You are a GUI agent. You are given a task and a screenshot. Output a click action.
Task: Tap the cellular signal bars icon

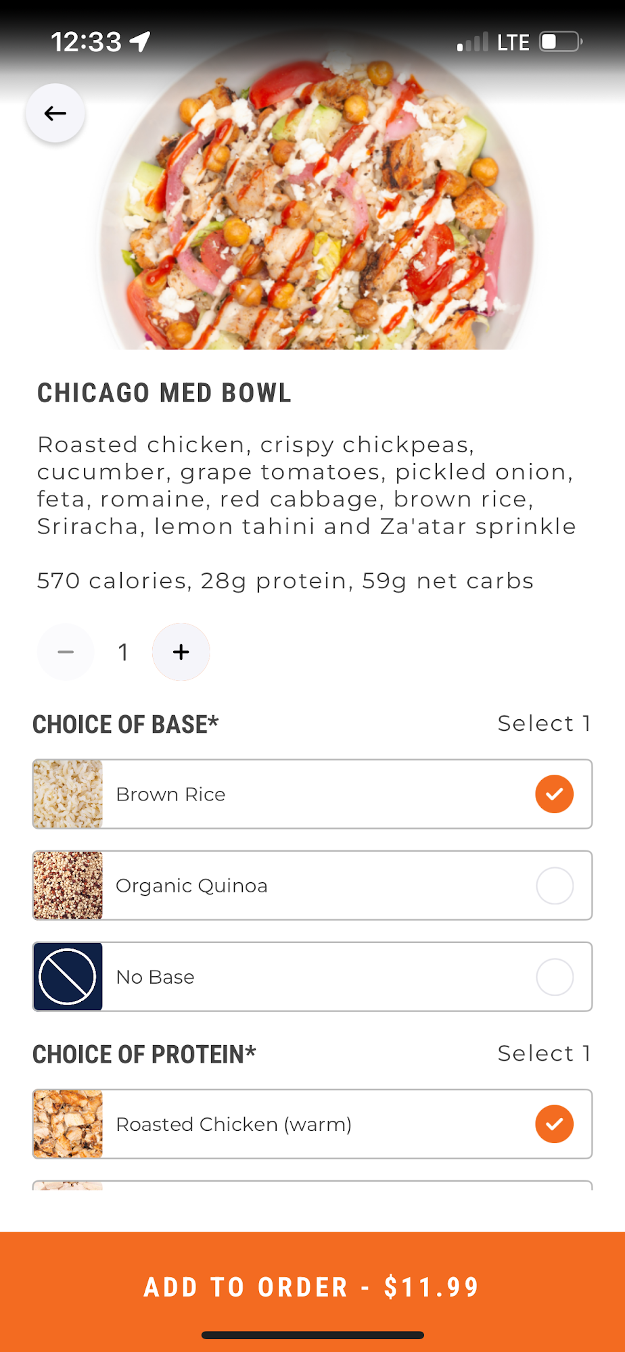pos(473,42)
